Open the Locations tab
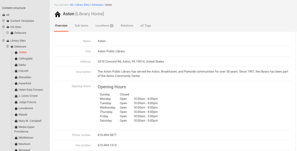The height and width of the screenshot is (151, 297). (104, 26)
